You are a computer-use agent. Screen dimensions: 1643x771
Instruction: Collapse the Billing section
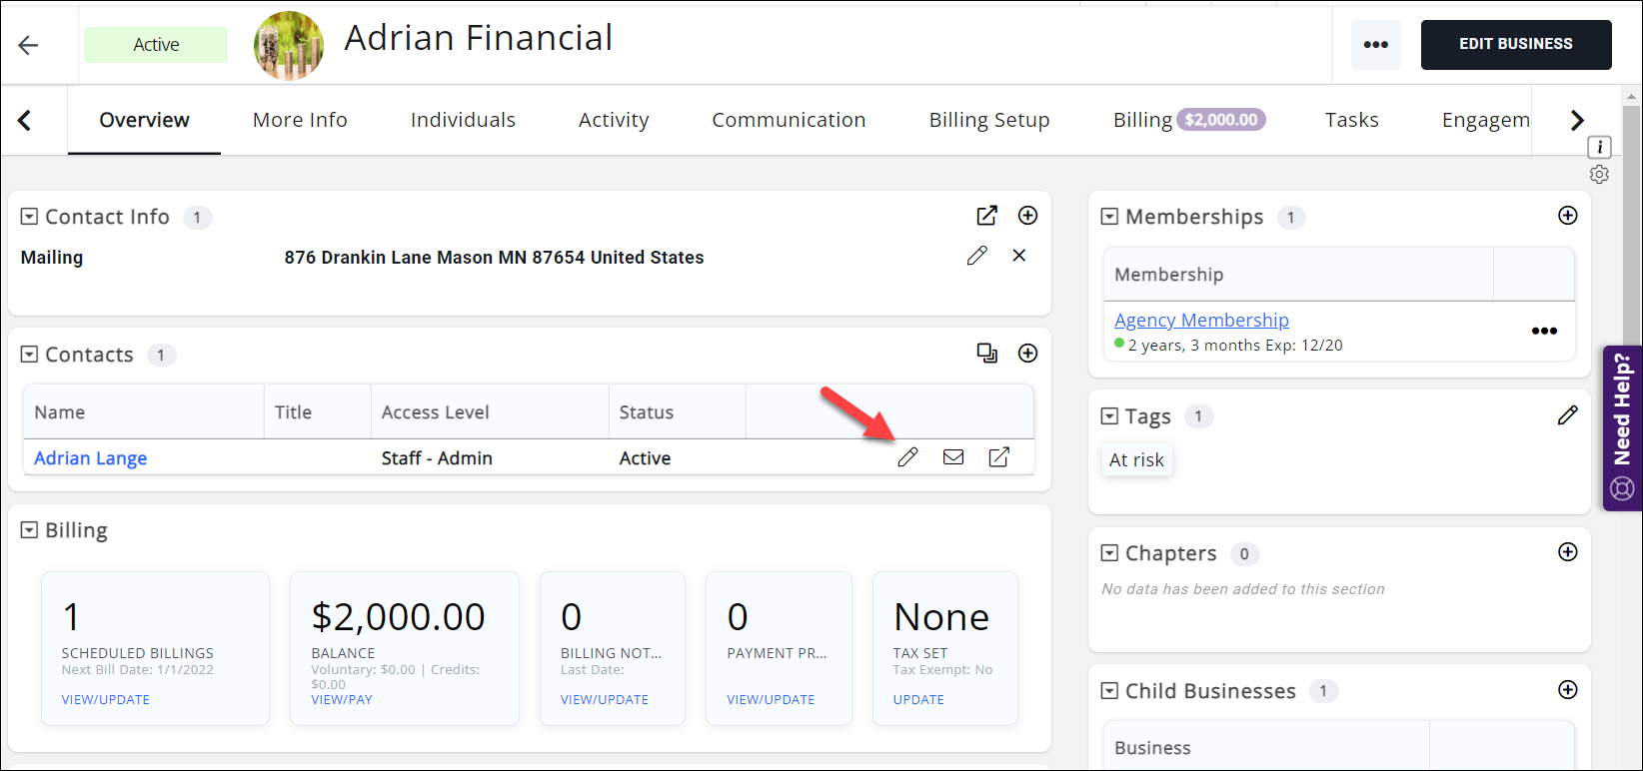pyautogui.click(x=30, y=530)
